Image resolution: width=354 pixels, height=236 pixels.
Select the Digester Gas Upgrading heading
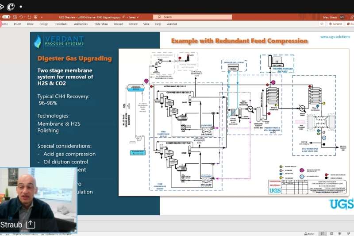point(75,58)
